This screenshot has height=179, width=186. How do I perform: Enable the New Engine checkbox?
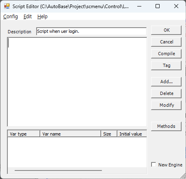154,164
